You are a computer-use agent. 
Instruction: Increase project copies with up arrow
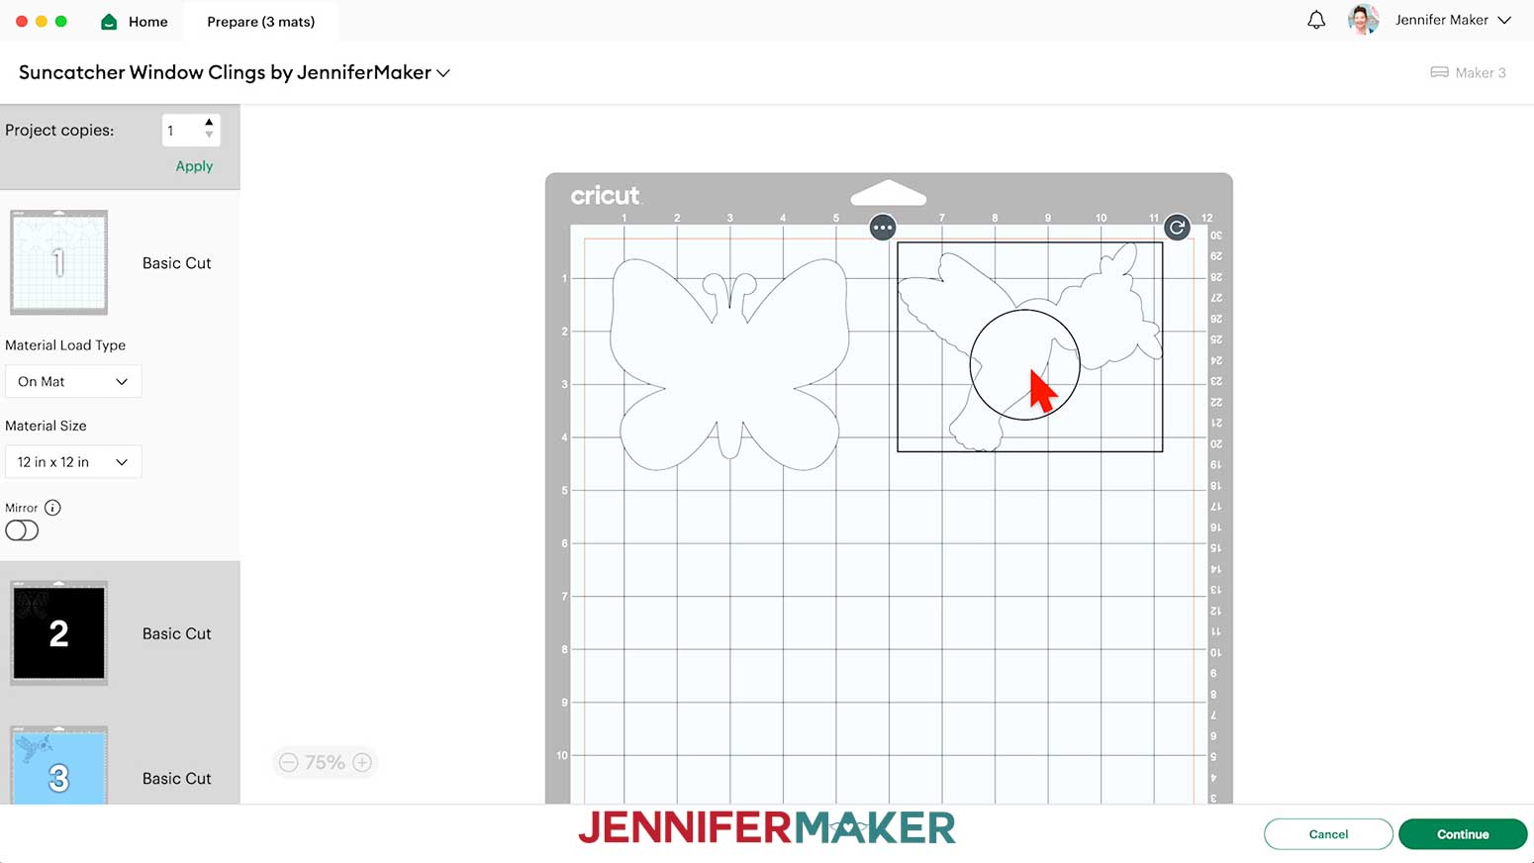click(x=209, y=123)
